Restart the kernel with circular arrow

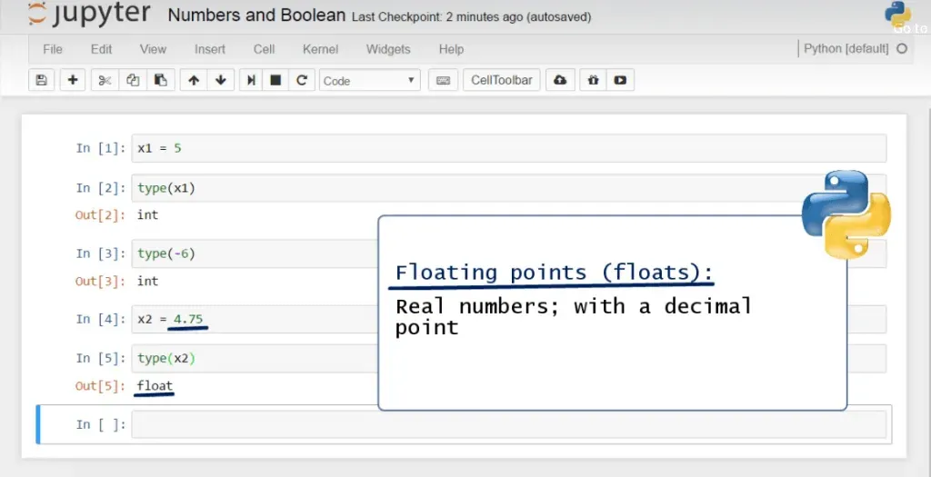(301, 80)
